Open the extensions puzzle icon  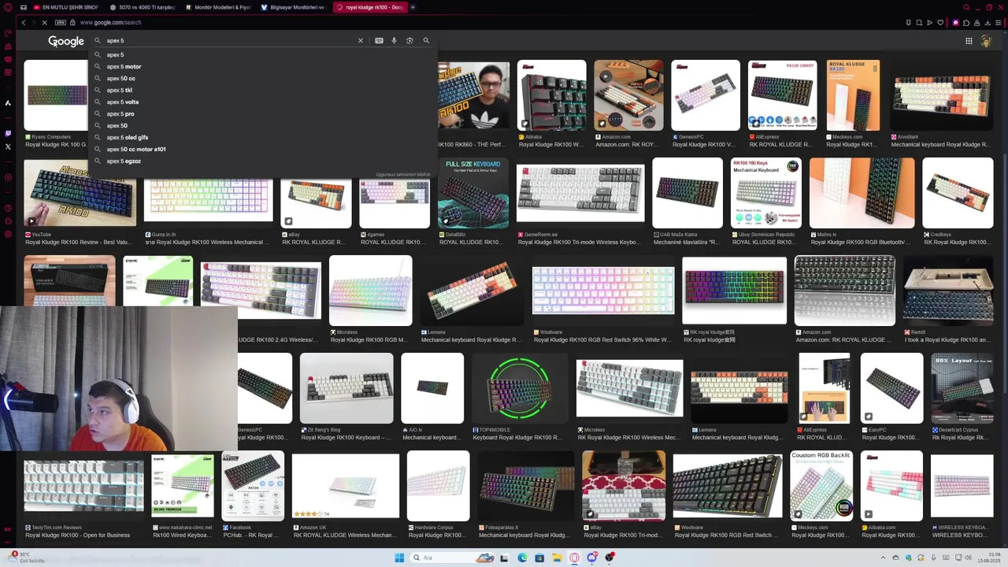coord(966,23)
